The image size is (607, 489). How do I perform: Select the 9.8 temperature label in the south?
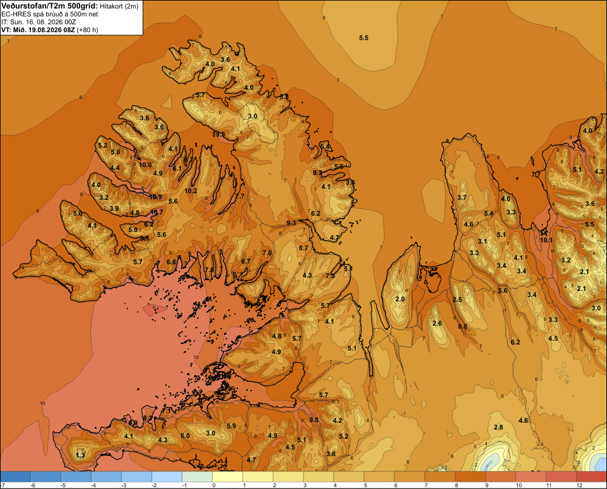pos(314,420)
